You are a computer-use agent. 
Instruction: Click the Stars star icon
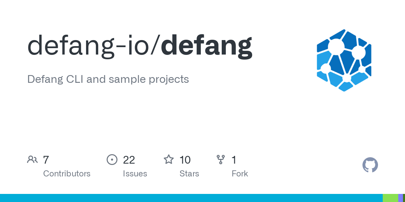pyautogui.click(x=168, y=159)
